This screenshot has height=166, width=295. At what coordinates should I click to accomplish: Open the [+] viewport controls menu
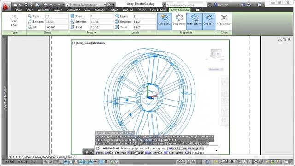pyautogui.click(x=74, y=43)
